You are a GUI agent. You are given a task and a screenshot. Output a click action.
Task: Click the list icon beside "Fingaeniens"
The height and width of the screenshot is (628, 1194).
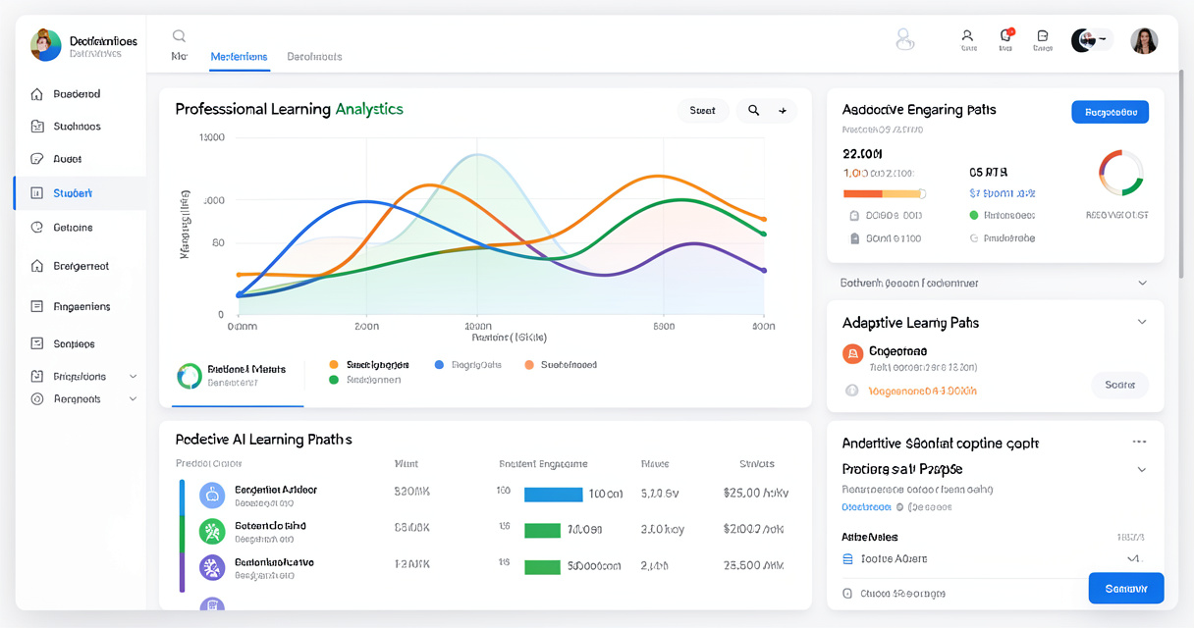(37, 306)
